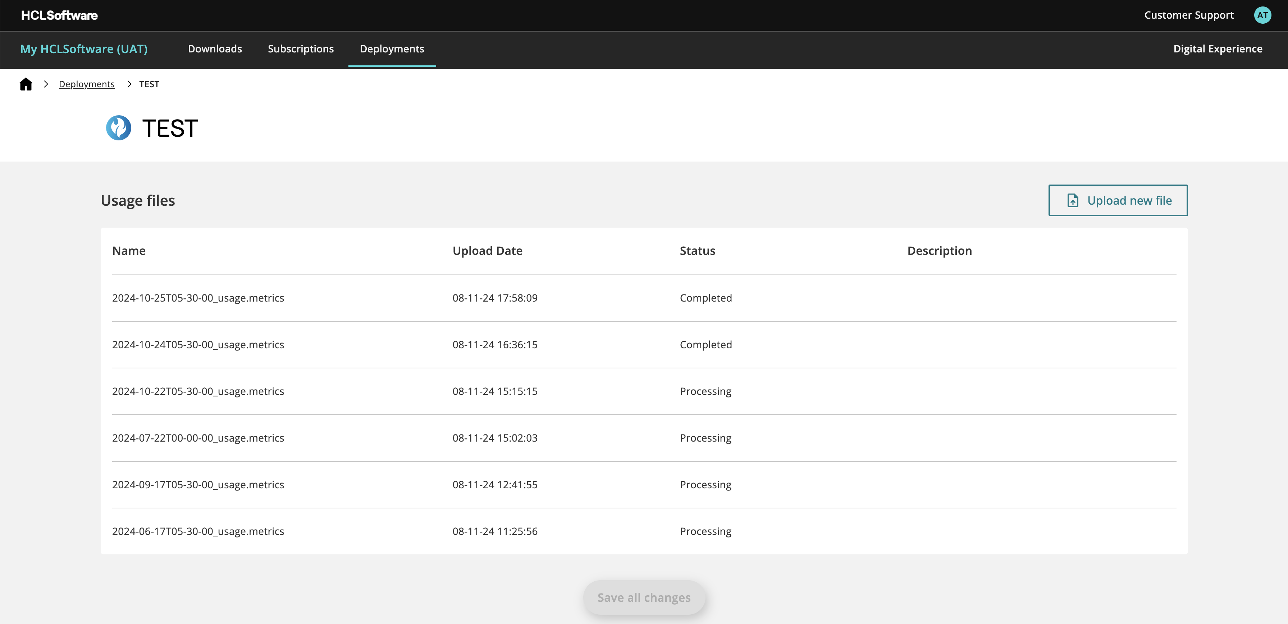Screen dimensions: 1288x624
Task: Open the Subscriptions tab
Action: (301, 49)
